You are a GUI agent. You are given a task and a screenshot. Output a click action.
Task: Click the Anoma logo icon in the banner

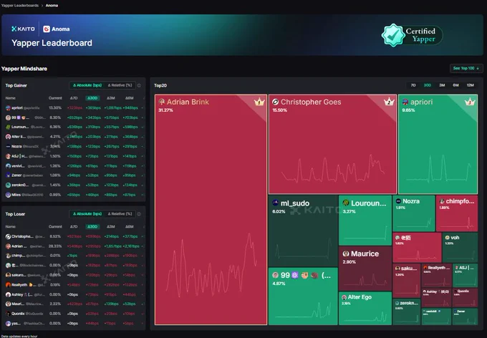tap(47, 29)
